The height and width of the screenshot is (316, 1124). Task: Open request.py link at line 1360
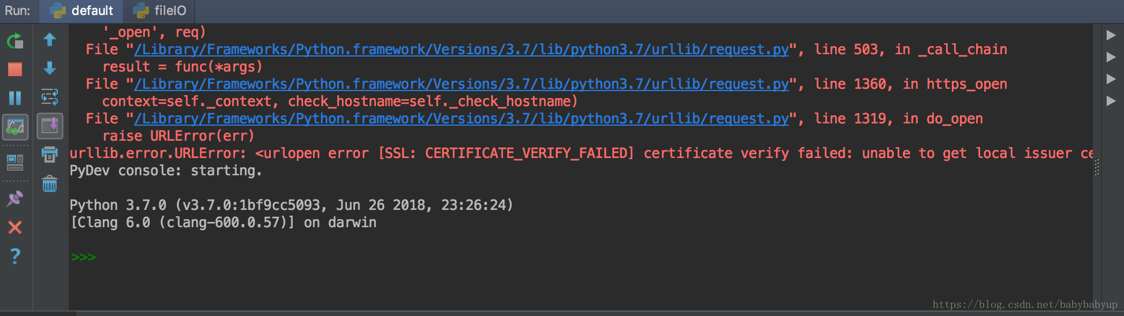(x=461, y=84)
